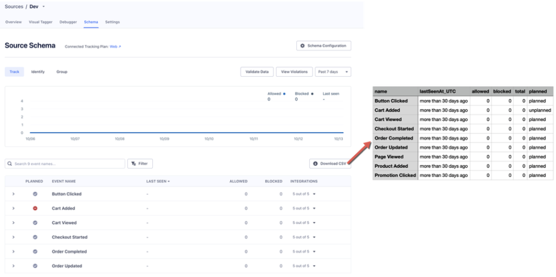The image size is (556, 277).
Task: Open the Web tracking plan link
Action: pos(115,46)
